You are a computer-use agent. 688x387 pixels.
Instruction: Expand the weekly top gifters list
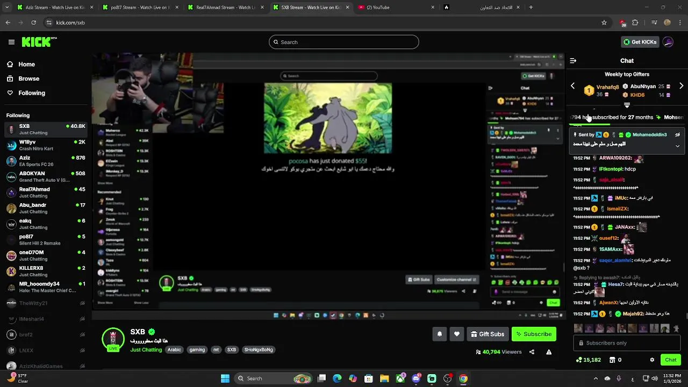[627, 105]
